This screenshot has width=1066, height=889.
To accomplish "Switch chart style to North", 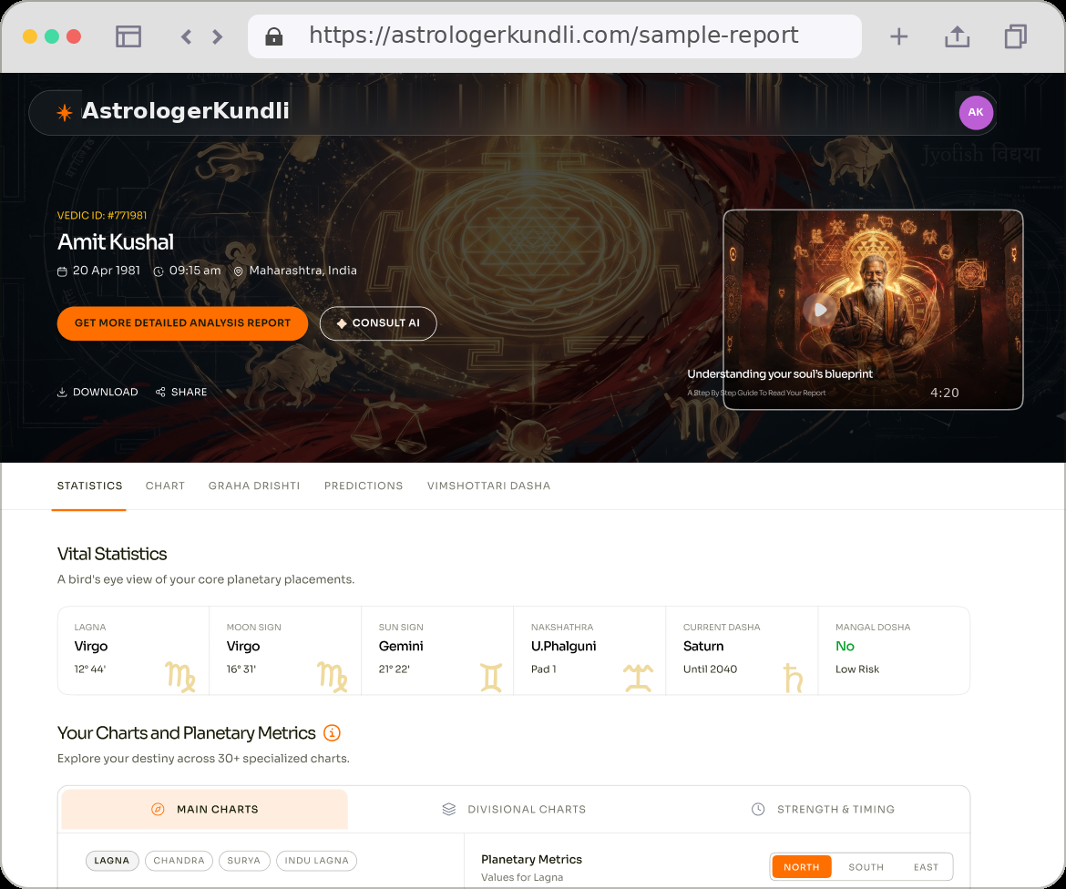I will pyautogui.click(x=802, y=867).
